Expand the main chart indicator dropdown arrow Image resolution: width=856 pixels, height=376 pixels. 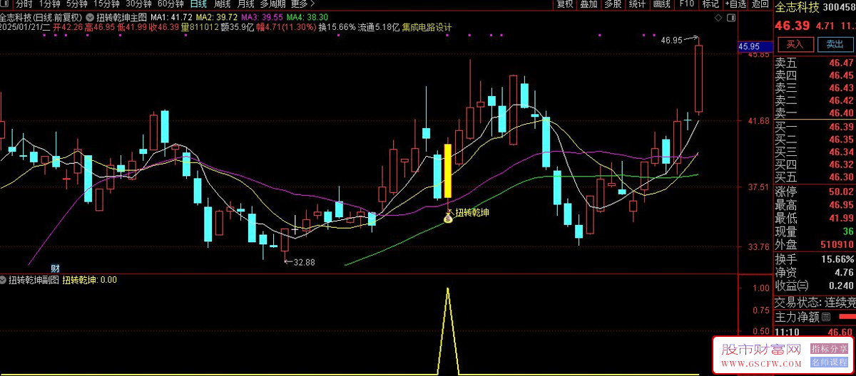coord(88,16)
